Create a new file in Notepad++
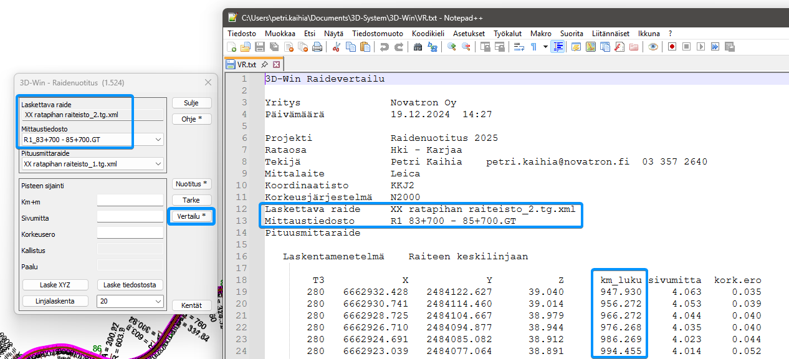Screen dimensions: 789x359 tap(232, 47)
